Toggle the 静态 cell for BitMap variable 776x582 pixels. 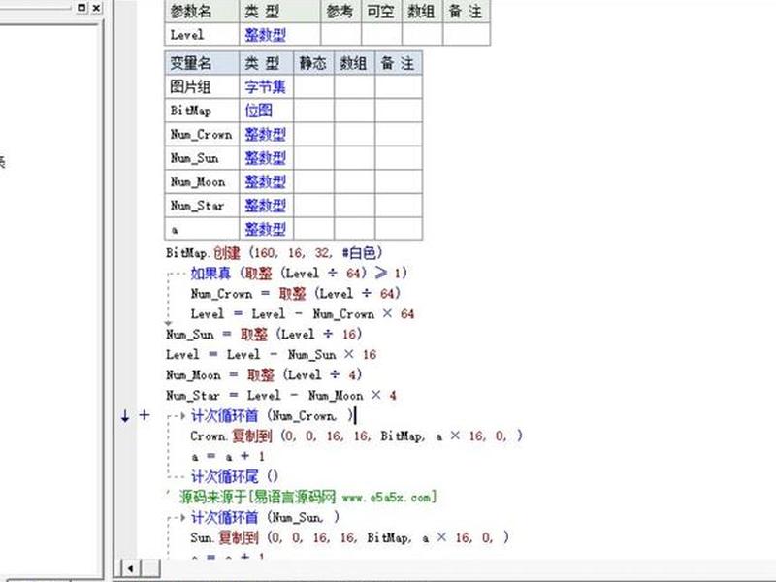click(x=313, y=111)
